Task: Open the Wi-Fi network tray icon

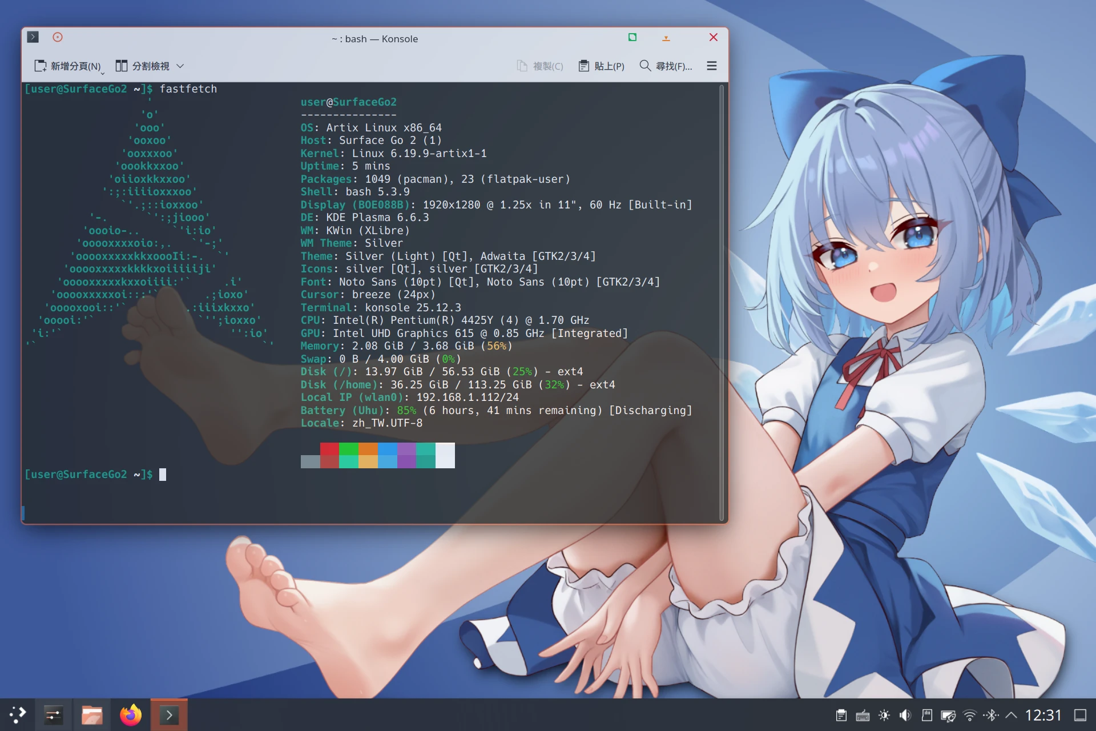Action: (x=969, y=715)
